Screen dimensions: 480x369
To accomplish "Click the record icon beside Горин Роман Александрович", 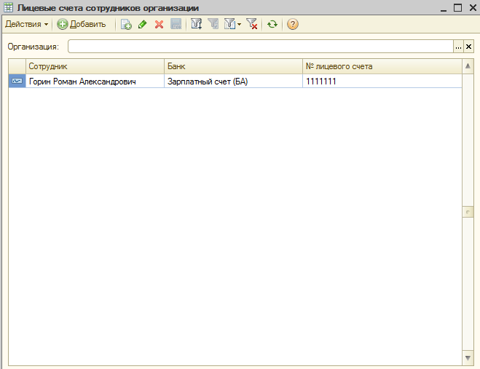I will pyautogui.click(x=17, y=81).
